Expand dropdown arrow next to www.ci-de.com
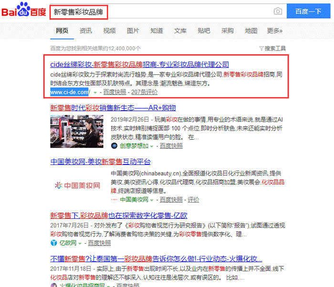 pyautogui.click(x=95, y=92)
